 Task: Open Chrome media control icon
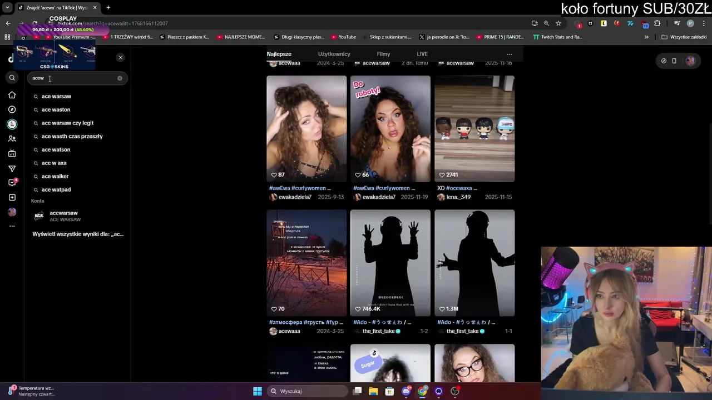677,23
